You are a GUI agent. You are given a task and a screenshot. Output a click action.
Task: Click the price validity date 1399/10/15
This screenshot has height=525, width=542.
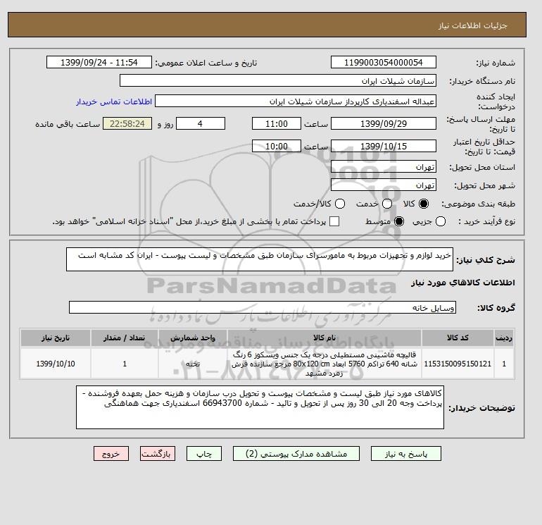pyautogui.click(x=384, y=146)
